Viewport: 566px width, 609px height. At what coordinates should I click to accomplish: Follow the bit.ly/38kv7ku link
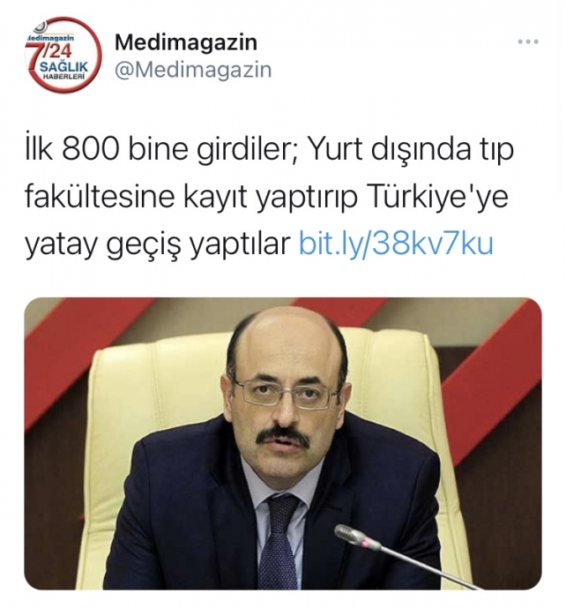396,244
